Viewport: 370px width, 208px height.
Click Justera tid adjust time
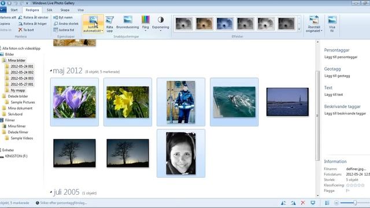[64, 30]
